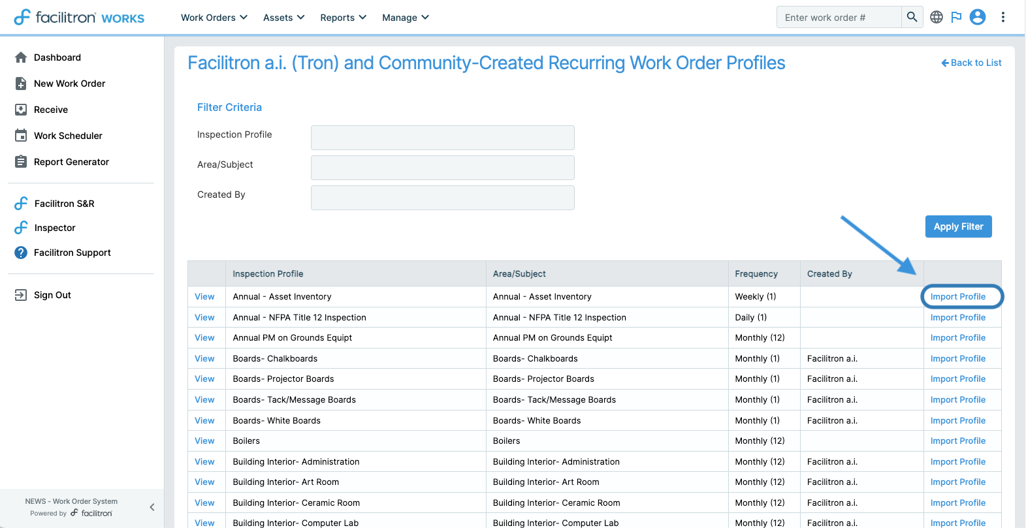The height and width of the screenshot is (528, 1026).
Task: Click the flag icon in header
Action: pyautogui.click(x=956, y=17)
